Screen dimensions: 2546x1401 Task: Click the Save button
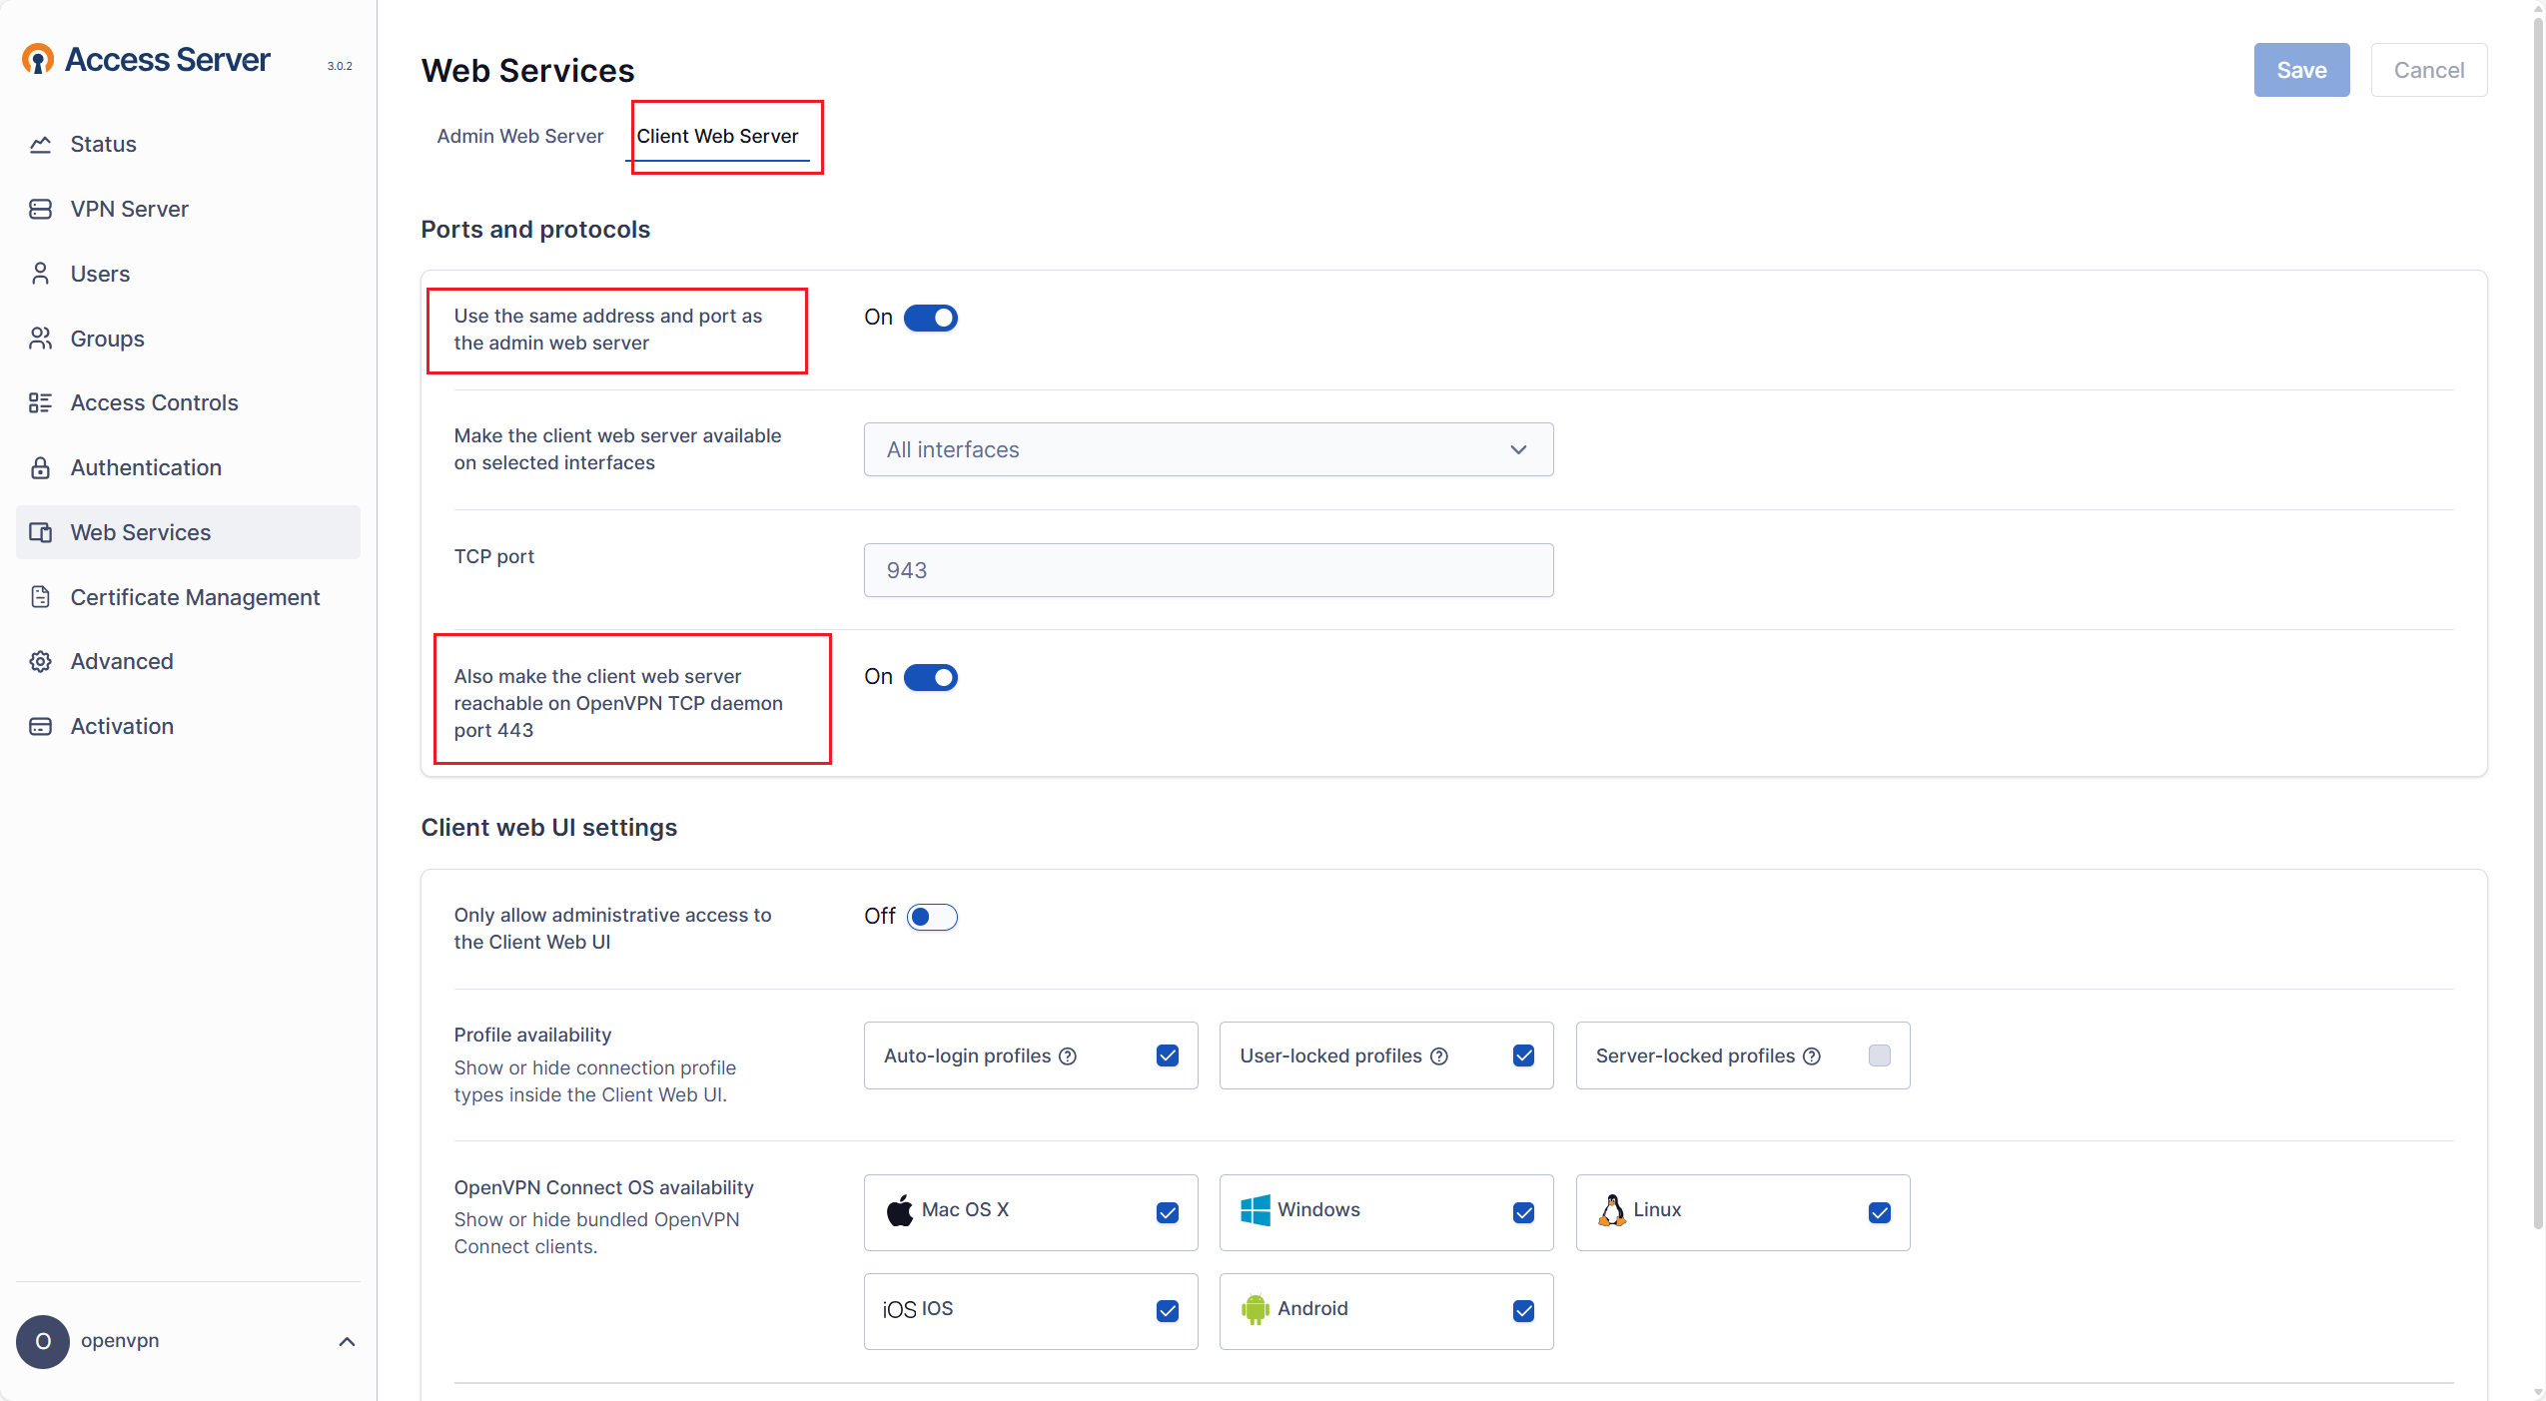[2300, 70]
